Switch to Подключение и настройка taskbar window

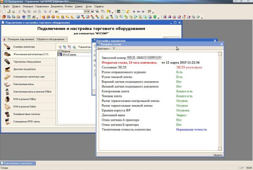[19, 162]
